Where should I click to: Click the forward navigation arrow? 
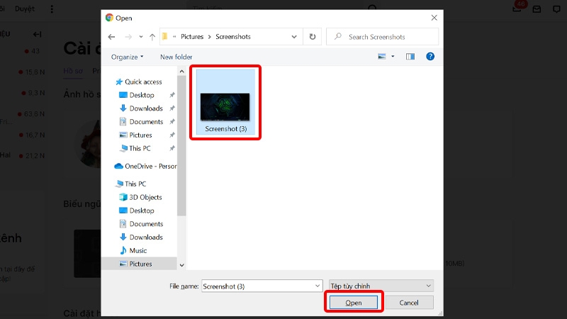[128, 37]
